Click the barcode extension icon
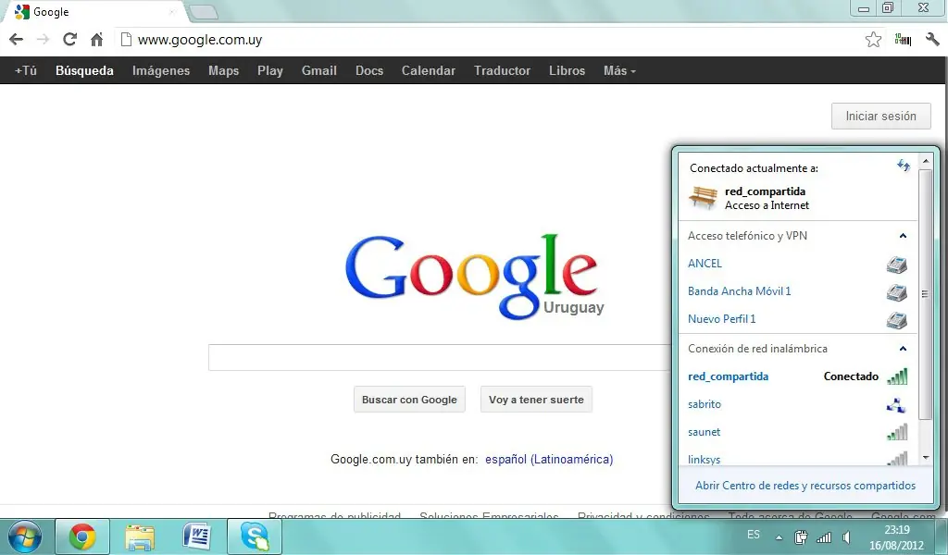Screen dimensions: 948x555 [903, 40]
